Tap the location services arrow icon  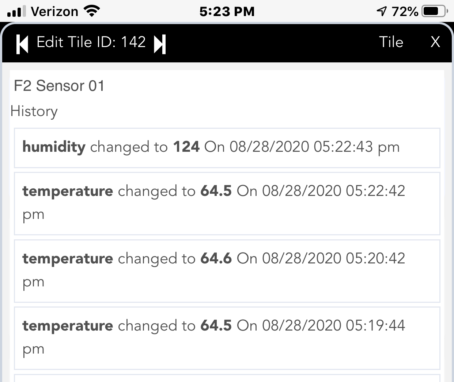tap(382, 11)
